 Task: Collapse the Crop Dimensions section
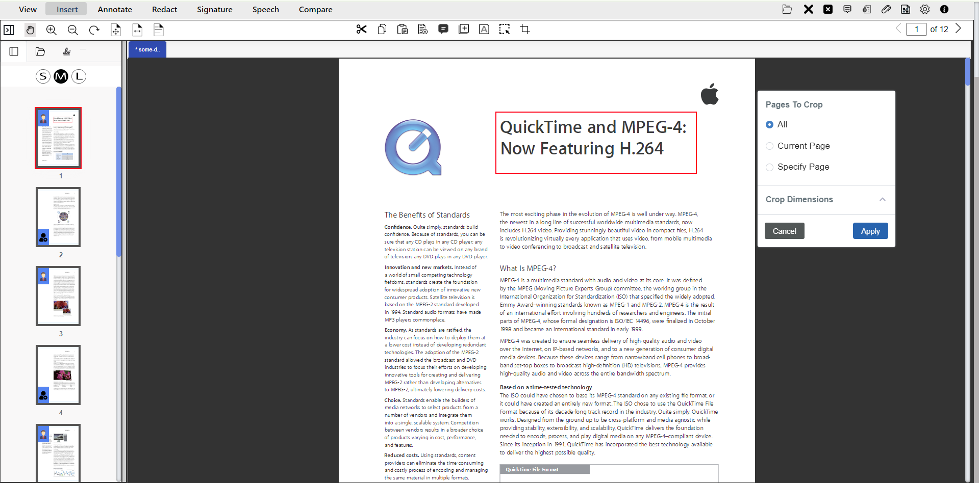(x=882, y=200)
